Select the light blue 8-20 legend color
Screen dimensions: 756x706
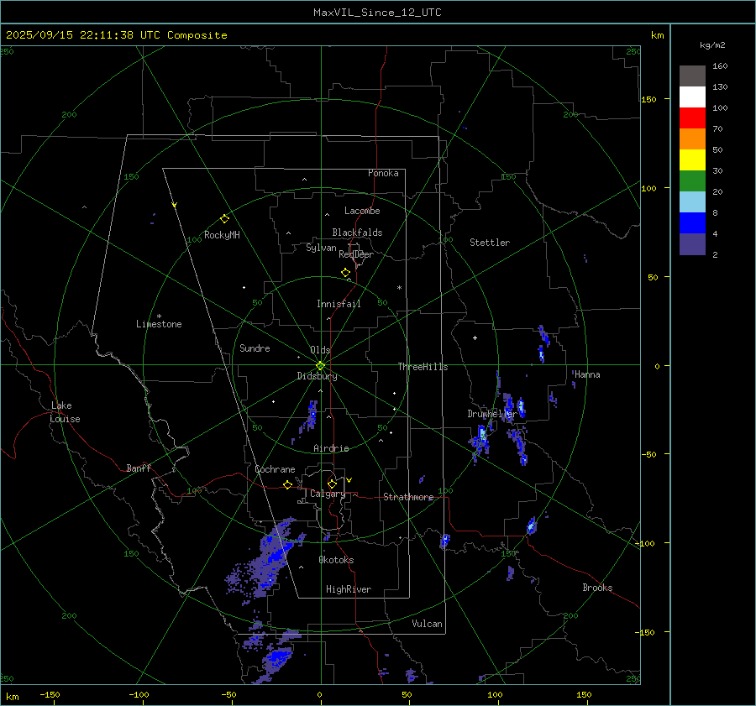(692, 202)
